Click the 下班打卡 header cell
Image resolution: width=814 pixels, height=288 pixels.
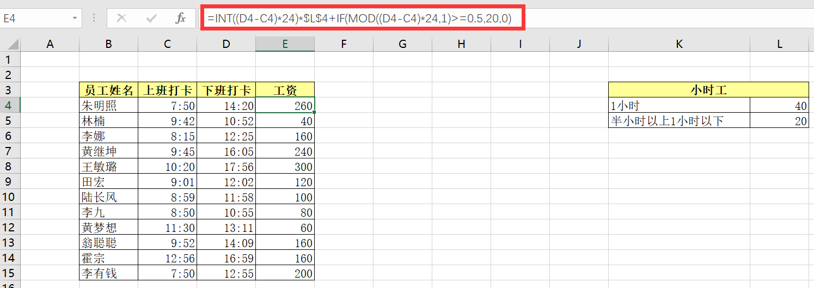227,90
